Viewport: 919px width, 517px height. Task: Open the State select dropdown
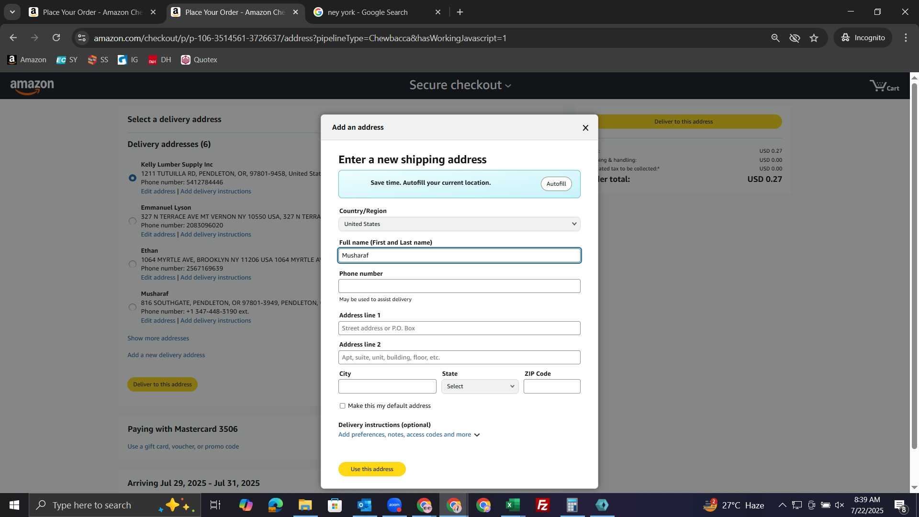480,386
